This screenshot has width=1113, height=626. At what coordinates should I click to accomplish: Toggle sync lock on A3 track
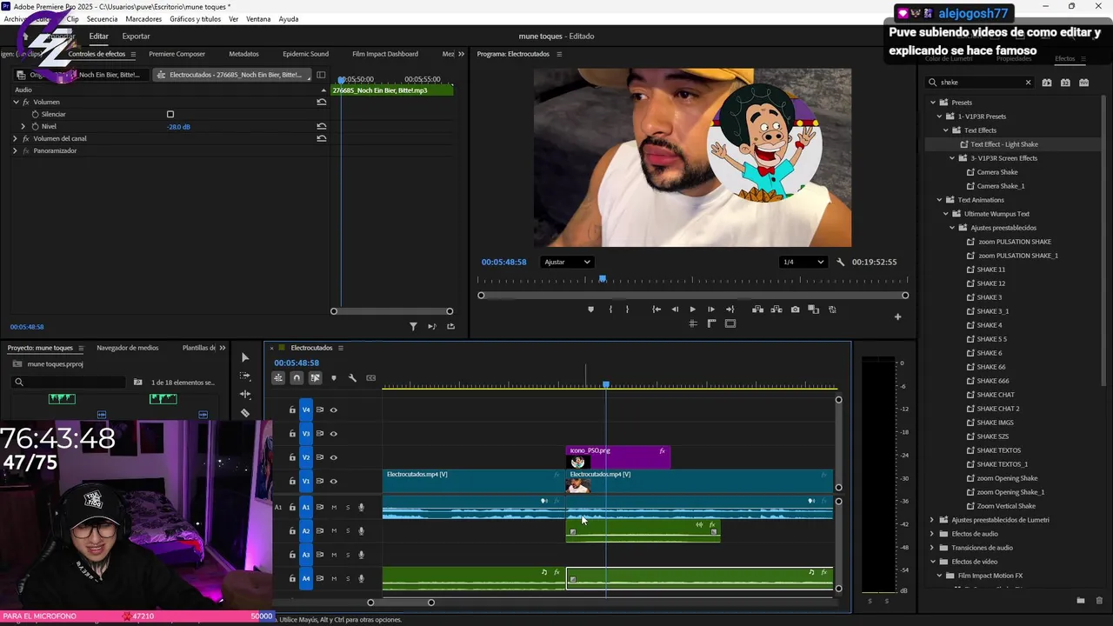320,555
